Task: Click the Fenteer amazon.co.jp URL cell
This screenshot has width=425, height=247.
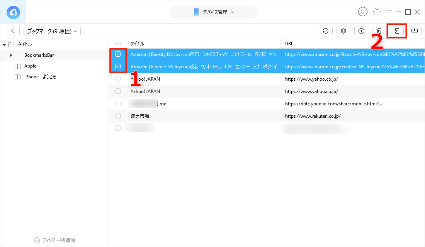Action: point(355,67)
